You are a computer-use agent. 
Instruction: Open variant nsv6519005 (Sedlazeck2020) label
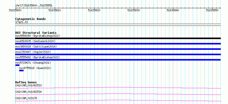(35, 41)
